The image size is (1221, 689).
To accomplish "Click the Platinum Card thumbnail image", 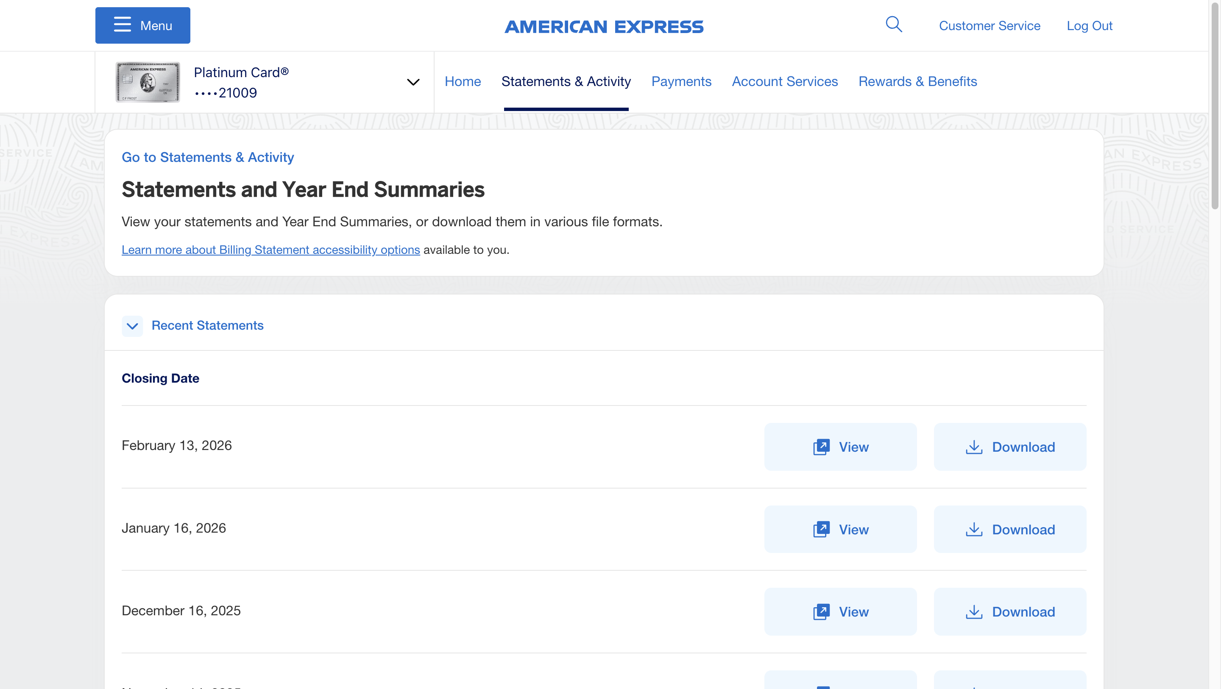I will [x=148, y=82].
